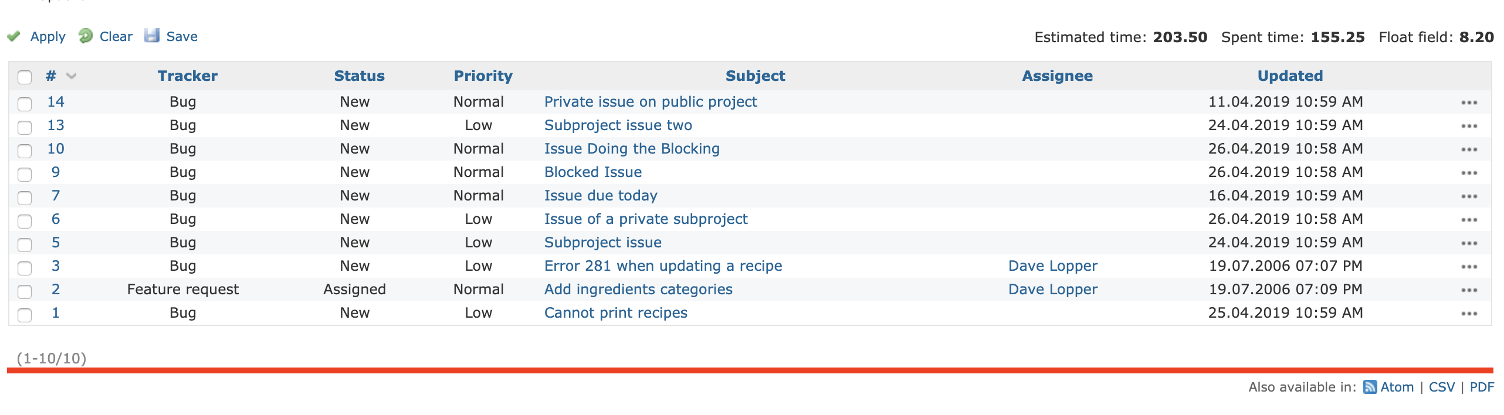Open assignee Dave Lopper on issue 3

point(1052,266)
